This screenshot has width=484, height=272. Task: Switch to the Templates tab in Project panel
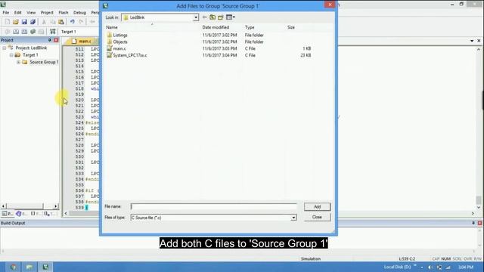tap(49, 213)
